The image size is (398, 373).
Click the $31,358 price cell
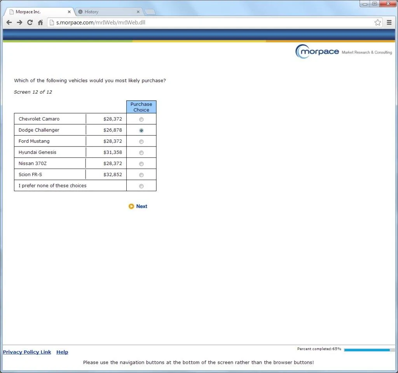pos(106,152)
